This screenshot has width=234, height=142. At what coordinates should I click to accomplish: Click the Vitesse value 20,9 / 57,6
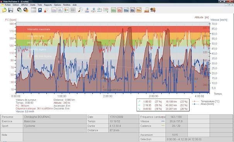click(x=177, y=121)
